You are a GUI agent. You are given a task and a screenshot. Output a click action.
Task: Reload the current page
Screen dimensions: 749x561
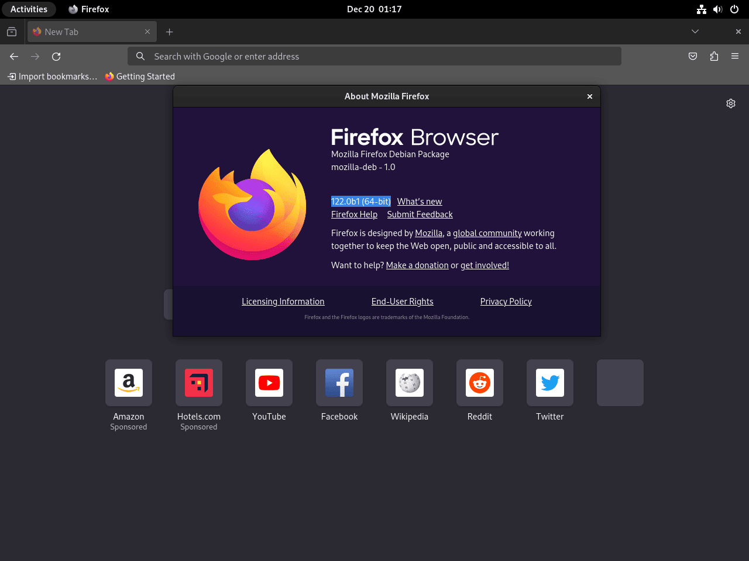click(x=56, y=56)
